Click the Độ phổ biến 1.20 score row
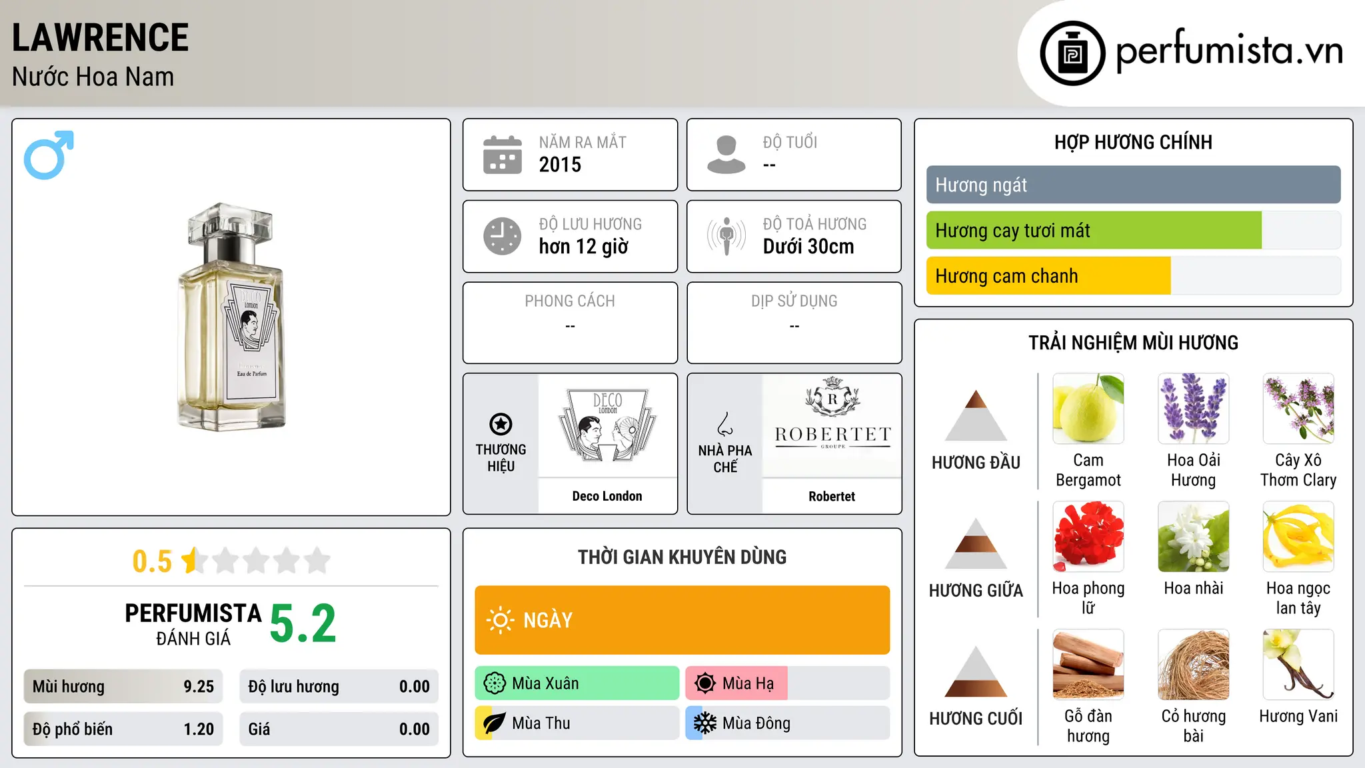Screen dimensions: 1365x768 123,729
